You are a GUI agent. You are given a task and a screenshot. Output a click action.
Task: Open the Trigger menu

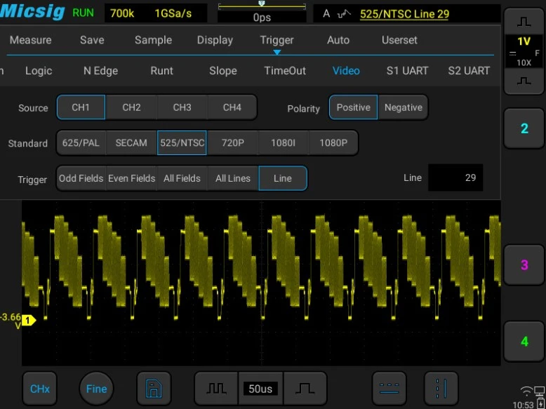point(277,40)
